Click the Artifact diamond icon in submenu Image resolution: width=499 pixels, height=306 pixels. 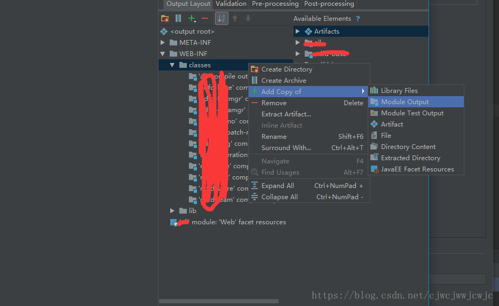374,124
